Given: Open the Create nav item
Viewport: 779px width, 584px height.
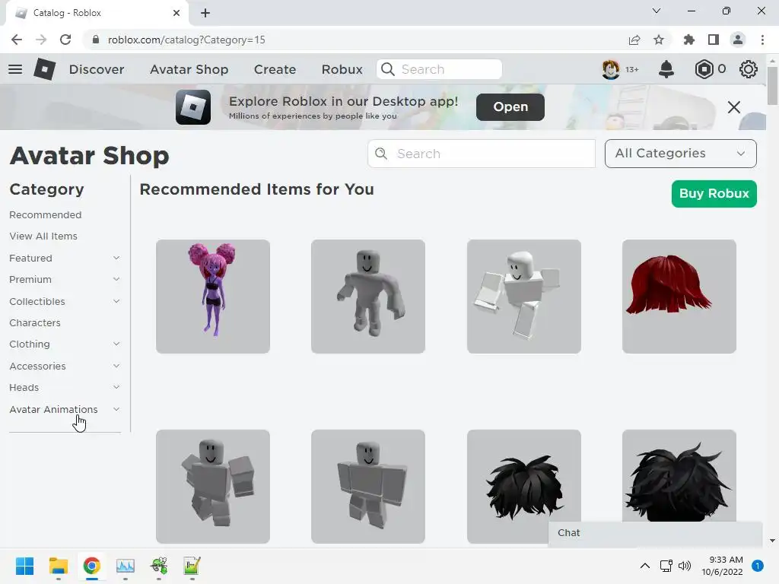Looking at the screenshot, I should click(x=275, y=69).
